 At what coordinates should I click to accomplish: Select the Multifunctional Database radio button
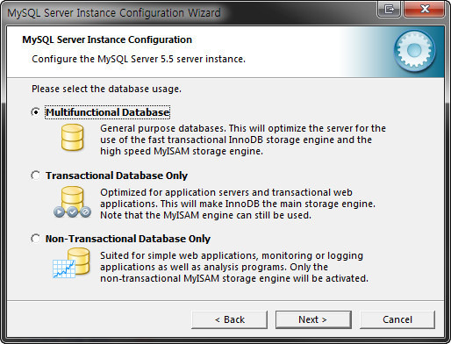pyautogui.click(x=36, y=112)
